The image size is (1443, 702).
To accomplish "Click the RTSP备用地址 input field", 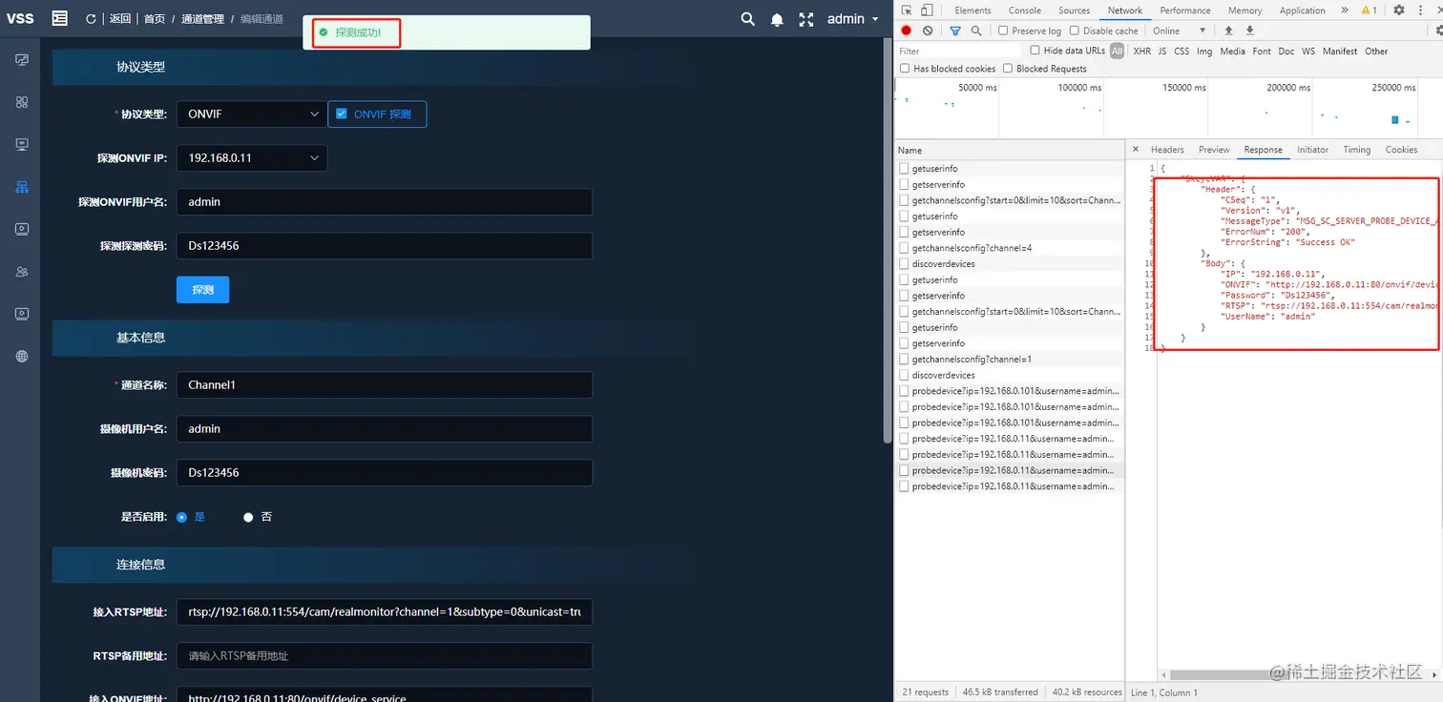I will click(x=384, y=656).
